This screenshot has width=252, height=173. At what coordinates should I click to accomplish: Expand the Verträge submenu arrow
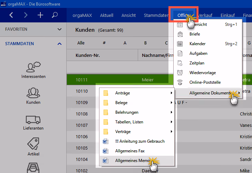tap(172, 131)
